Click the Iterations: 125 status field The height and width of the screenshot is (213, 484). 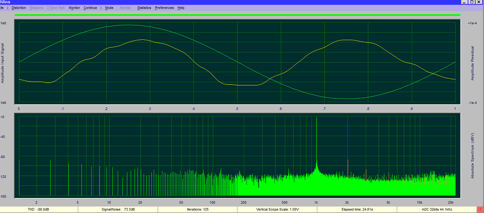198,209
